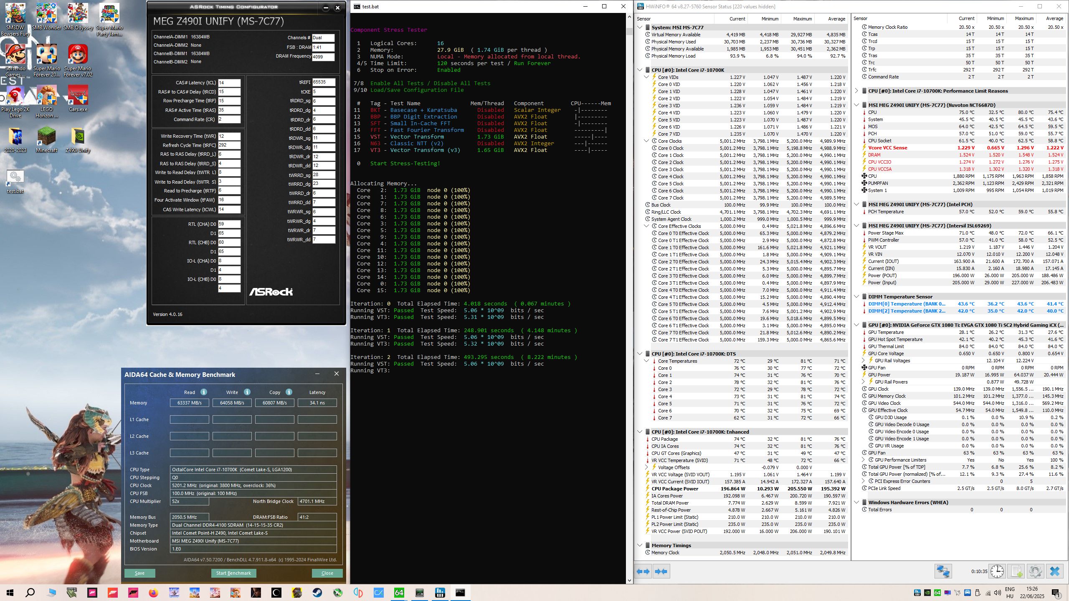The height and width of the screenshot is (601, 1069).
Task: Open Z490i Unify desktop shortcut
Action: [78, 140]
